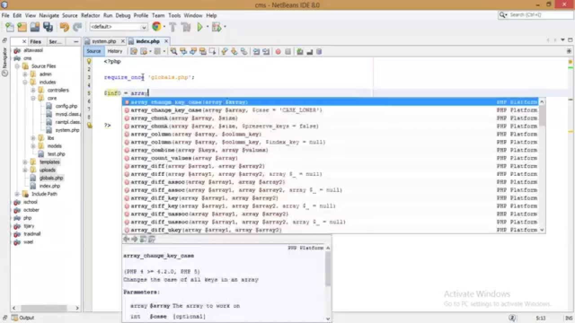Open the Tools menu

coord(174,15)
